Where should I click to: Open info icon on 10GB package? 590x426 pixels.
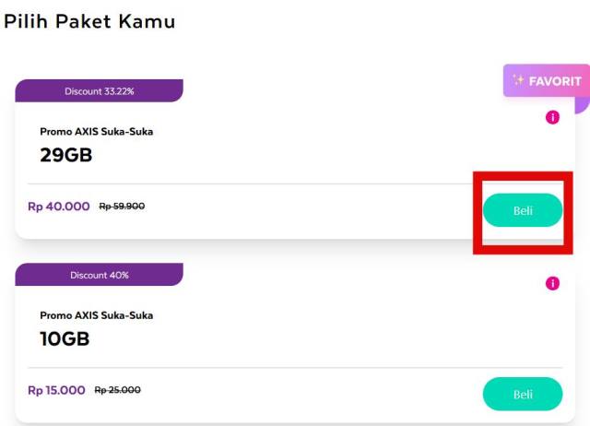pyautogui.click(x=552, y=283)
